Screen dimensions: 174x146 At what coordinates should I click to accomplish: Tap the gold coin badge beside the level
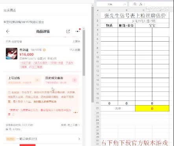click(x=44, y=50)
